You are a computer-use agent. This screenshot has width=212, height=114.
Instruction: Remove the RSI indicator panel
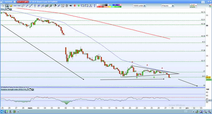click(x=33, y=90)
